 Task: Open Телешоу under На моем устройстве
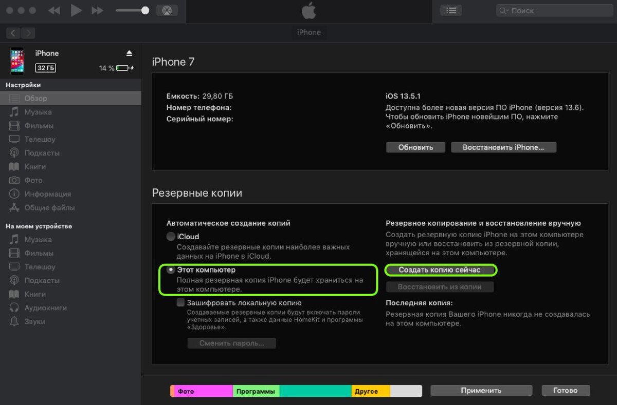click(x=70, y=267)
